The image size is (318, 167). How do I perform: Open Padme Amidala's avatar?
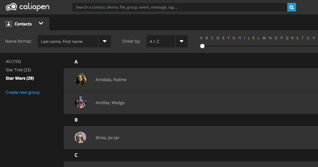click(x=81, y=79)
